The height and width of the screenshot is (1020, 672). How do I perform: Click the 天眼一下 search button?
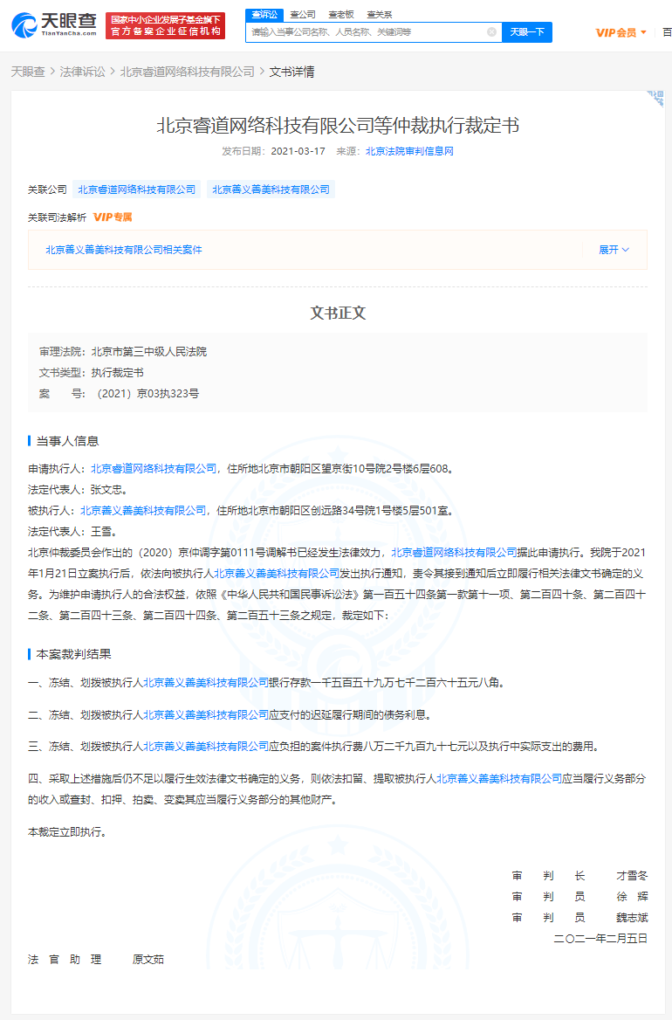click(x=527, y=31)
